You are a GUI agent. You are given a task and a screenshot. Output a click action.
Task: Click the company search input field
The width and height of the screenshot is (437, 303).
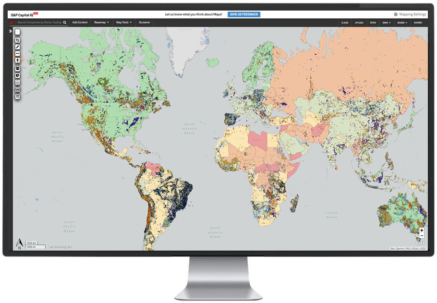(x=39, y=23)
